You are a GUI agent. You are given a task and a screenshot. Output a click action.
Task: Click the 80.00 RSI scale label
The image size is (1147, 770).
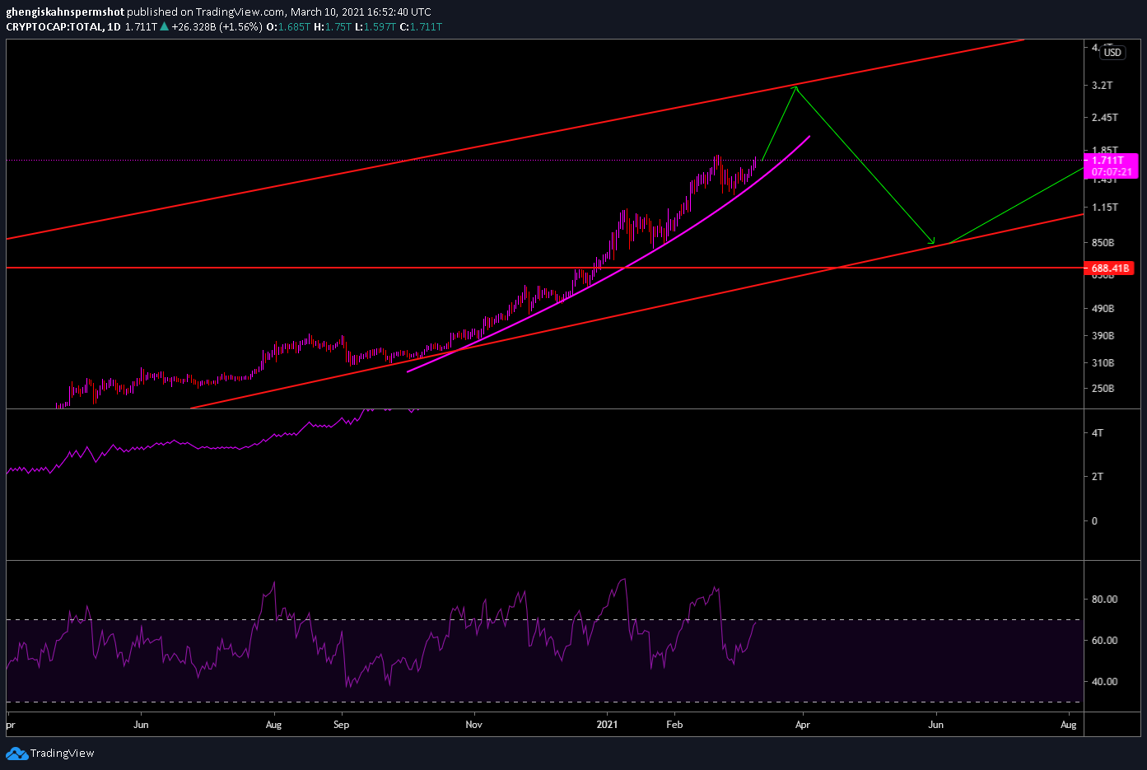pyautogui.click(x=1104, y=600)
